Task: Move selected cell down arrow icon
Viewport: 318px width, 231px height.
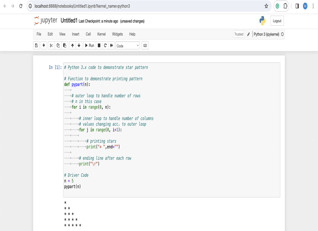Action: [79, 46]
